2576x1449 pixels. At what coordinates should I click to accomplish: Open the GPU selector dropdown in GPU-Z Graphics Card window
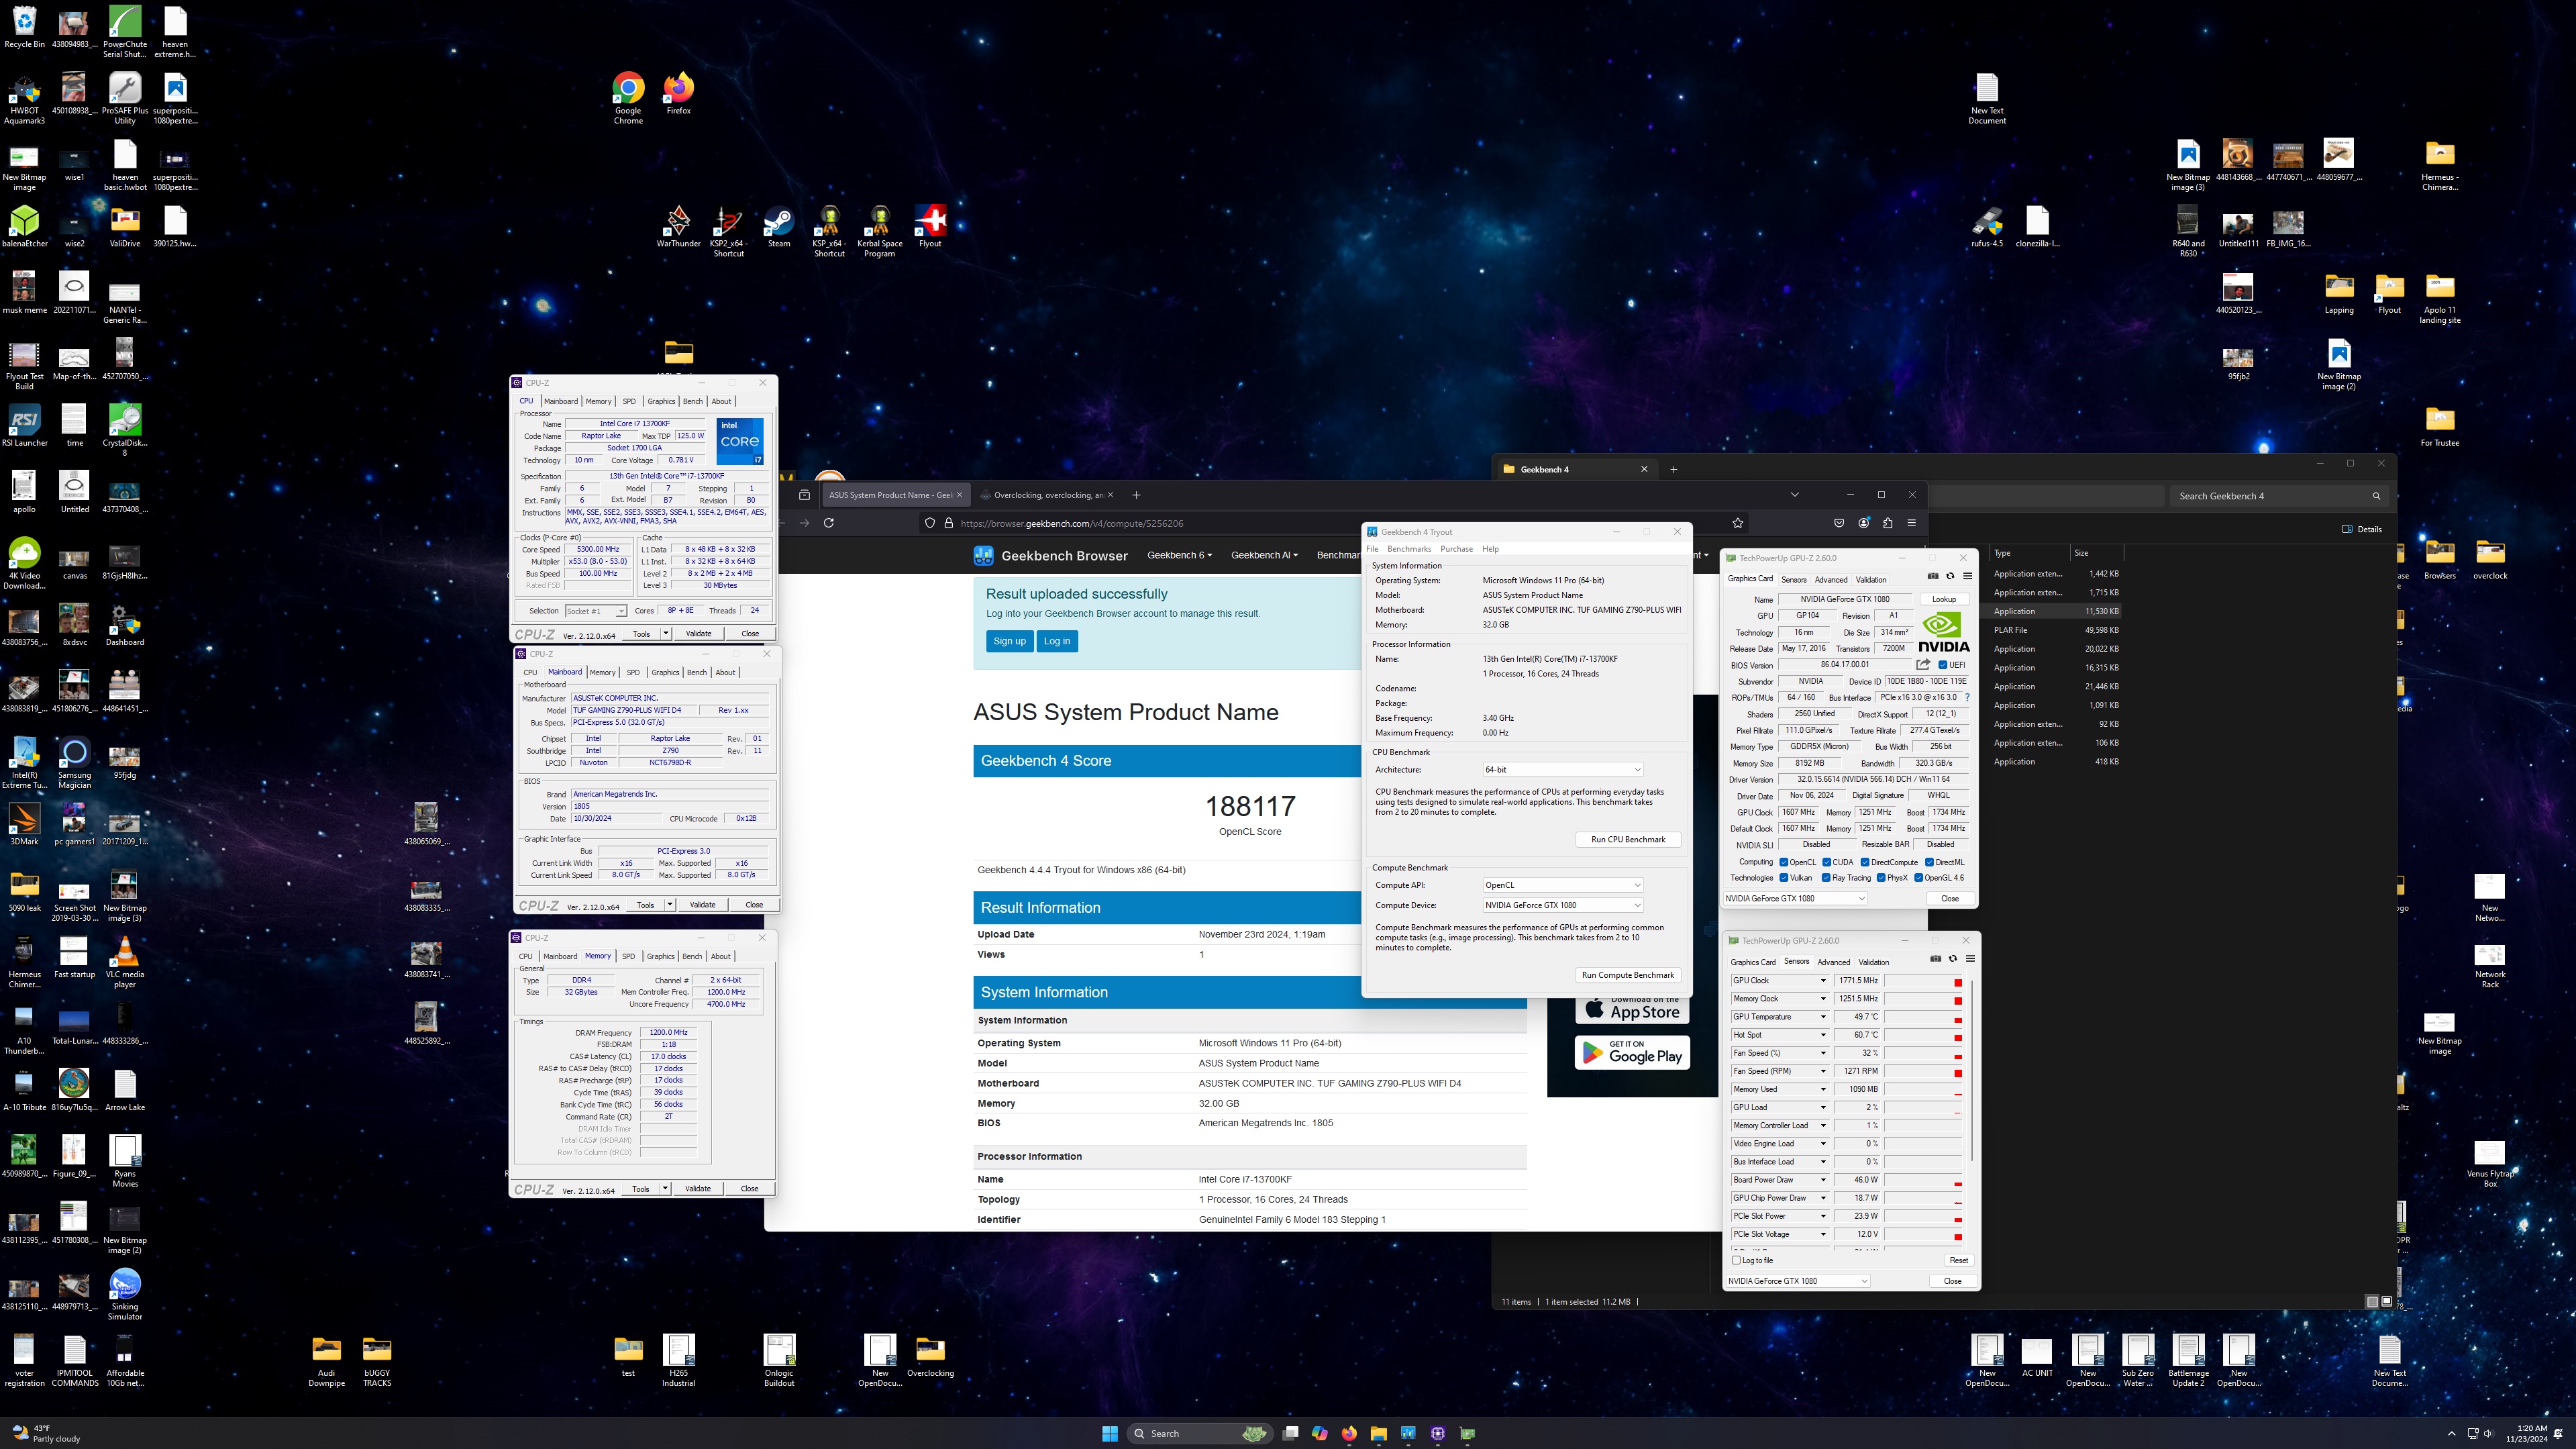[x=1796, y=898]
